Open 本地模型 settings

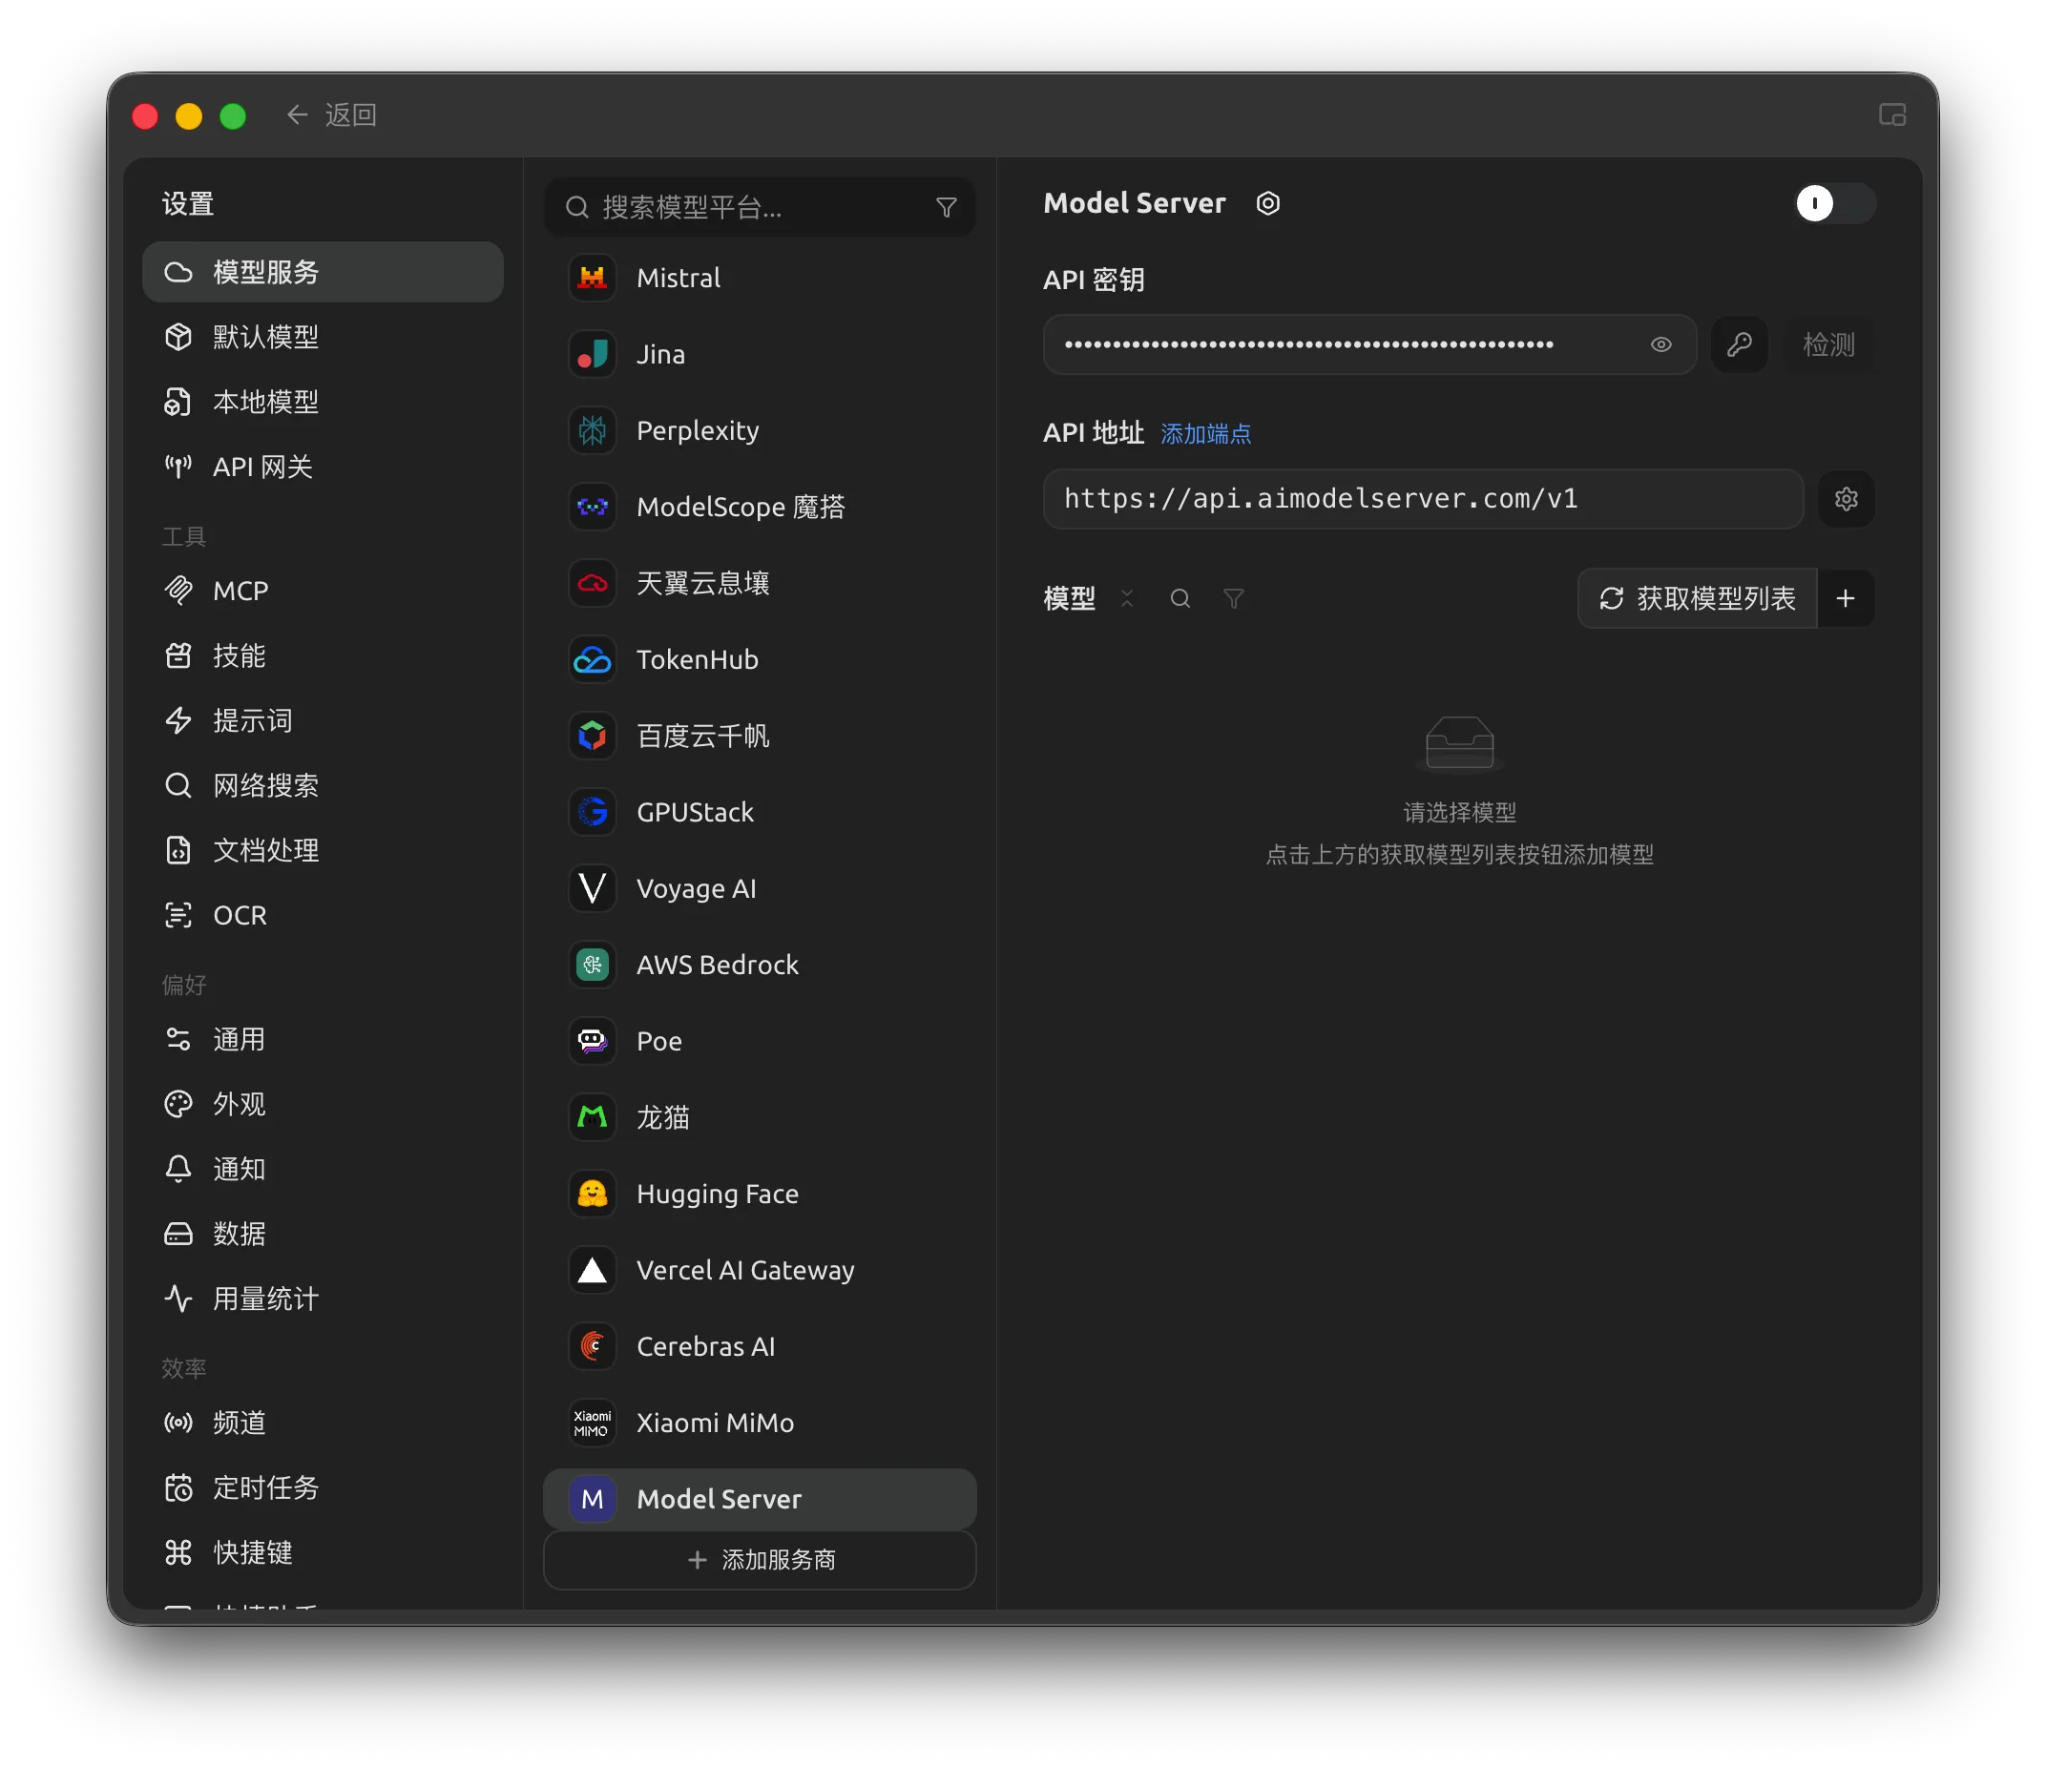323,402
